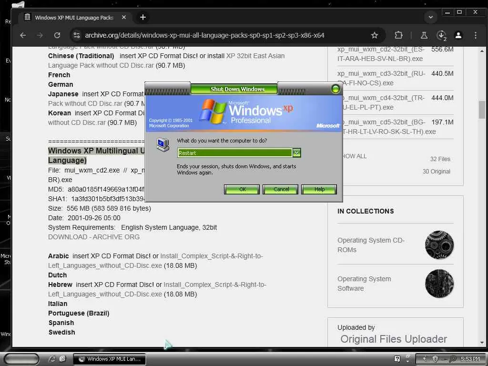This screenshot has width=488, height=366.
Task: Show the browser downloads list
Action: tap(441, 35)
